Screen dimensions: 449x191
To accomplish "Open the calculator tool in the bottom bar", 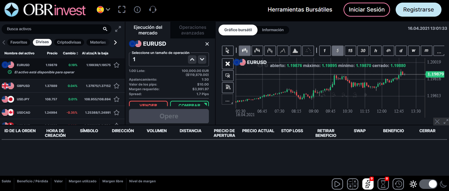I will tap(352, 184).
